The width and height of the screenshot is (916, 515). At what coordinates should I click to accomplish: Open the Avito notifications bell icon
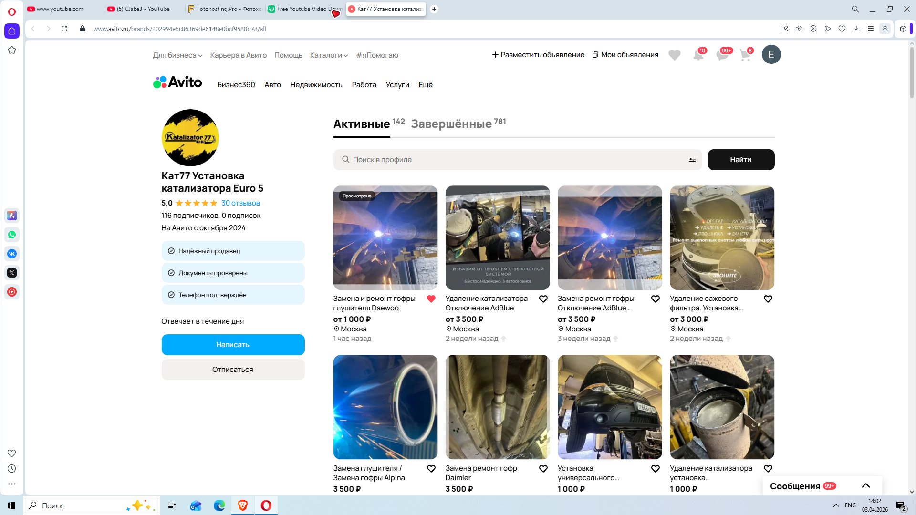pyautogui.click(x=698, y=55)
